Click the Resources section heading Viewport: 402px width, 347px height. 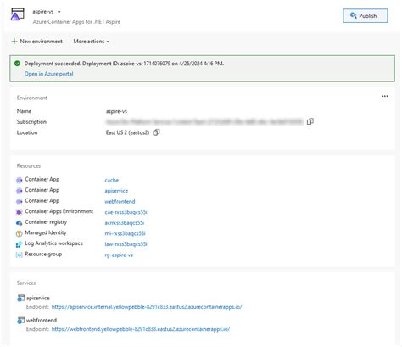(29, 165)
